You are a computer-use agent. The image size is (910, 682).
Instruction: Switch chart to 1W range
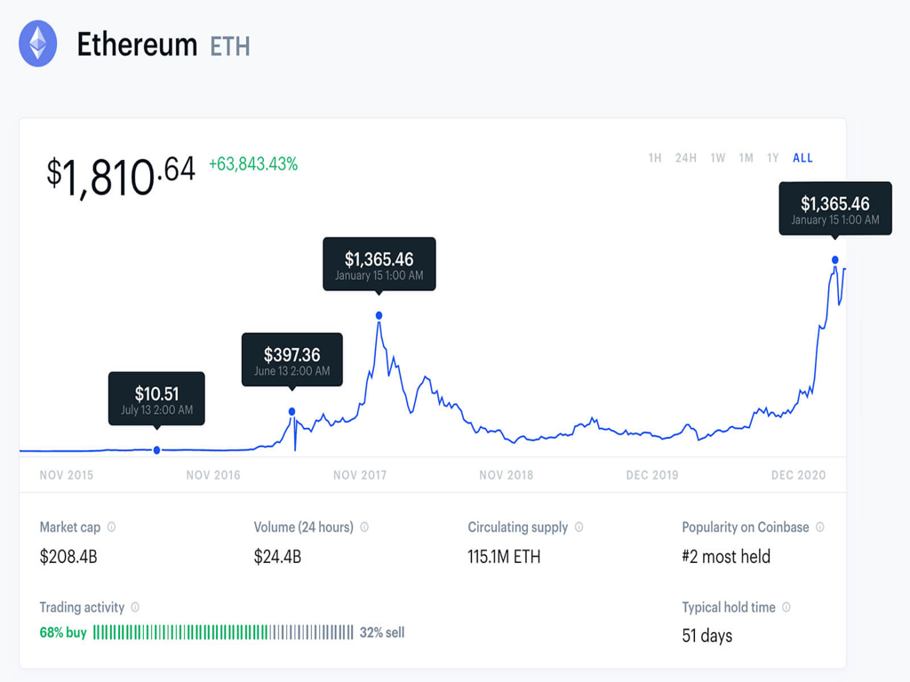717,158
